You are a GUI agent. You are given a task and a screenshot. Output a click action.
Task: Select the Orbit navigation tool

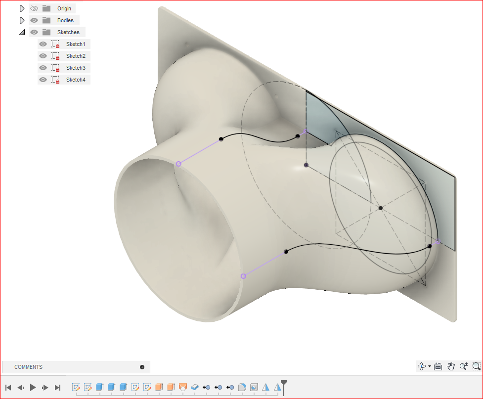421,366
